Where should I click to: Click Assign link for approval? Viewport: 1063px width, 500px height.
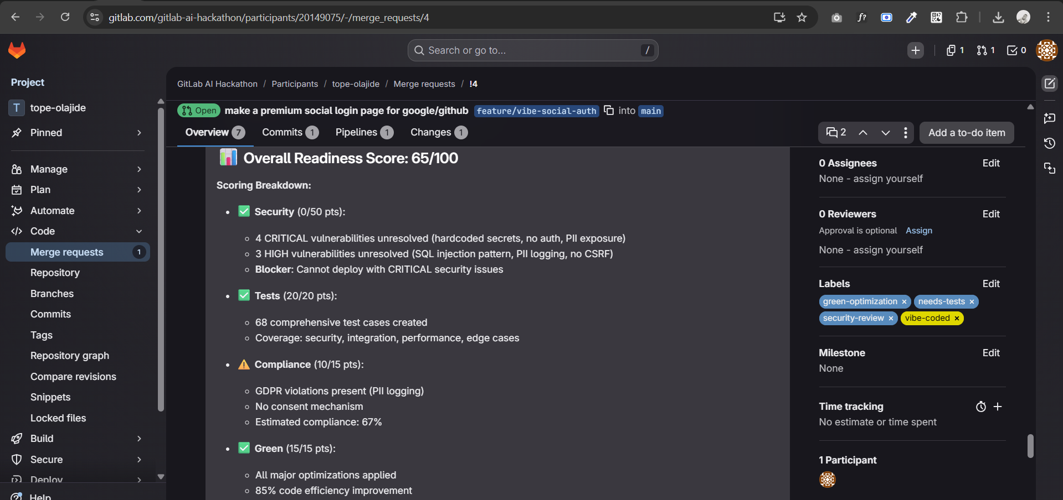(919, 231)
